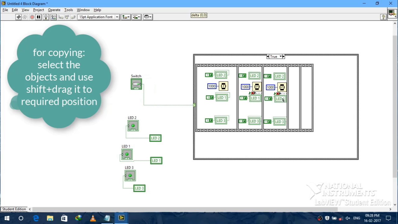Click the Step Into button

(61, 17)
